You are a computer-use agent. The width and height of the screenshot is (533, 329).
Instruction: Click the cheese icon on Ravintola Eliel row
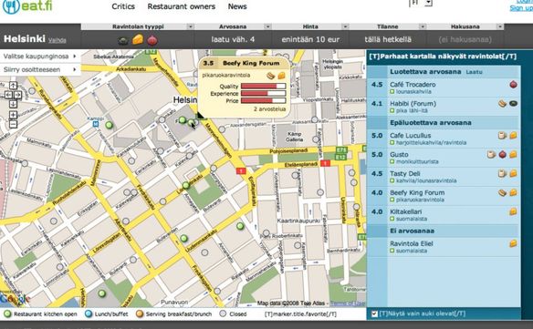tap(513, 243)
